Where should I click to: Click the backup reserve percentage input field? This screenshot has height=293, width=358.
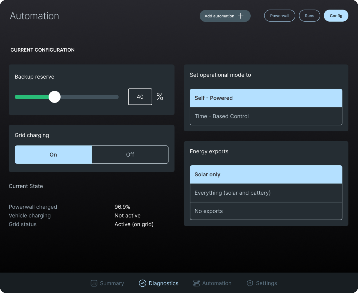click(140, 97)
